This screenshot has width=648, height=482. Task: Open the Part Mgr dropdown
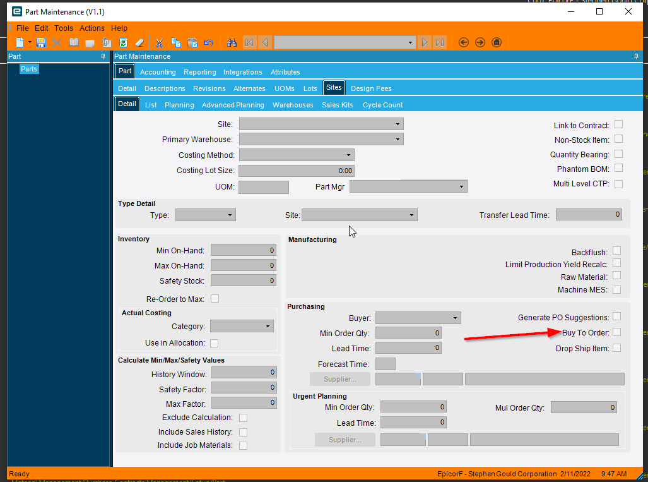(x=461, y=186)
